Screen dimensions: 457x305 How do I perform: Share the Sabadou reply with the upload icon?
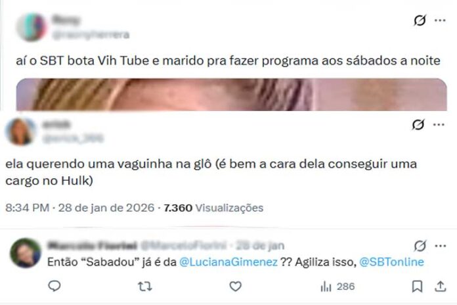[x=441, y=287]
